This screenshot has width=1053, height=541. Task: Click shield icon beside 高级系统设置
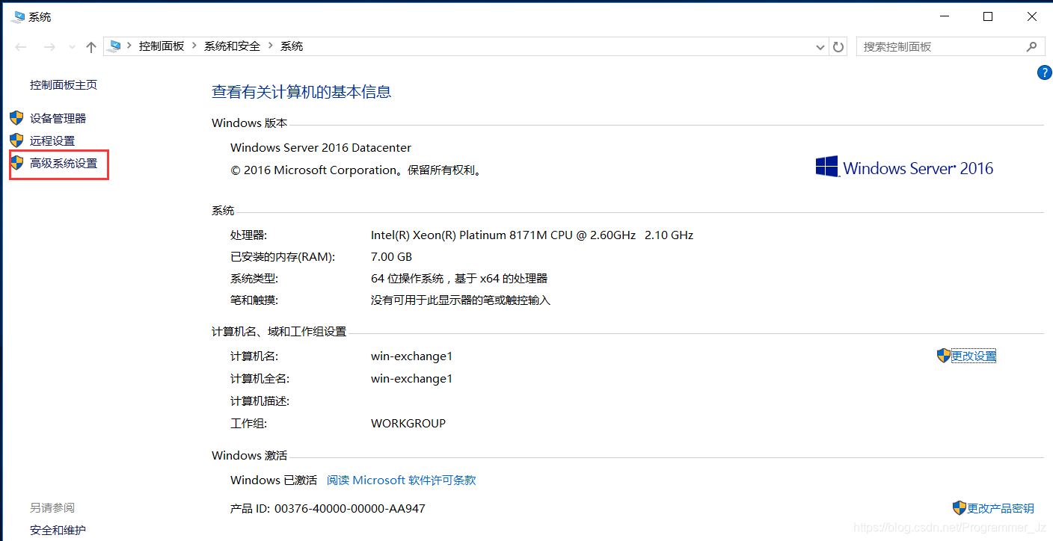tap(16, 163)
